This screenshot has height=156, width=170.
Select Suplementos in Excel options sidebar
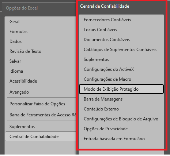[x=22, y=127]
